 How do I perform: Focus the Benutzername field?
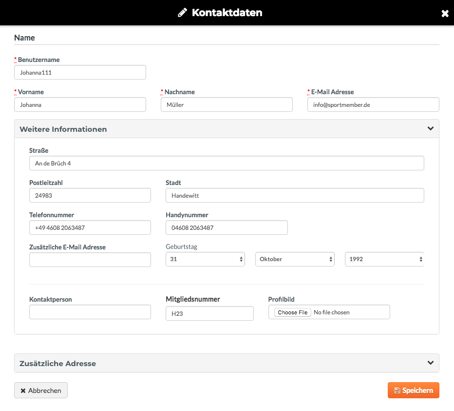point(80,72)
